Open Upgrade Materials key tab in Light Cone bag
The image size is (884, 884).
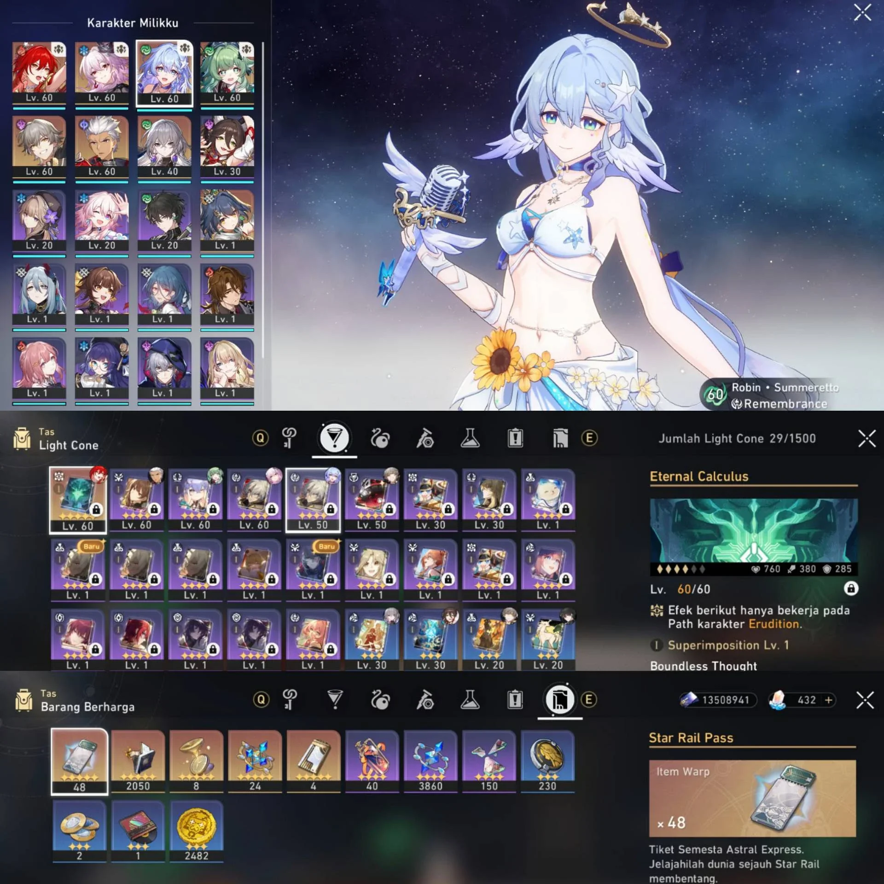coord(290,438)
